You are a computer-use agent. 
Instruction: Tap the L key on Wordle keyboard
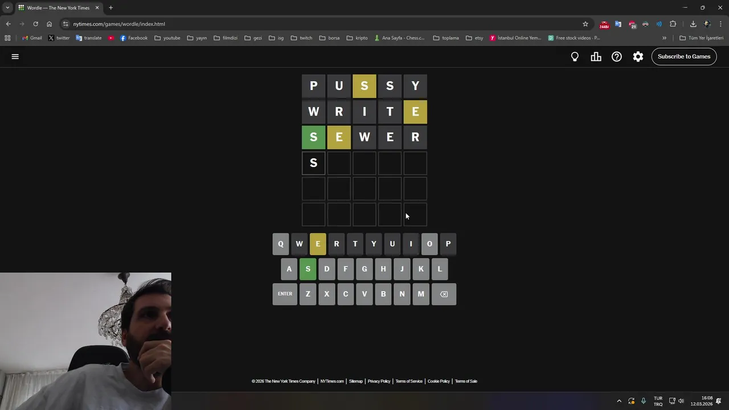tap(440, 269)
